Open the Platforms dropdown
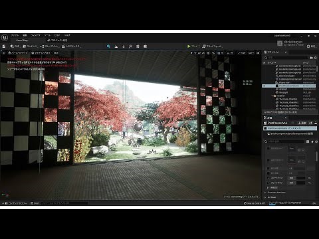This screenshot has height=239, width=319. tap(212, 46)
